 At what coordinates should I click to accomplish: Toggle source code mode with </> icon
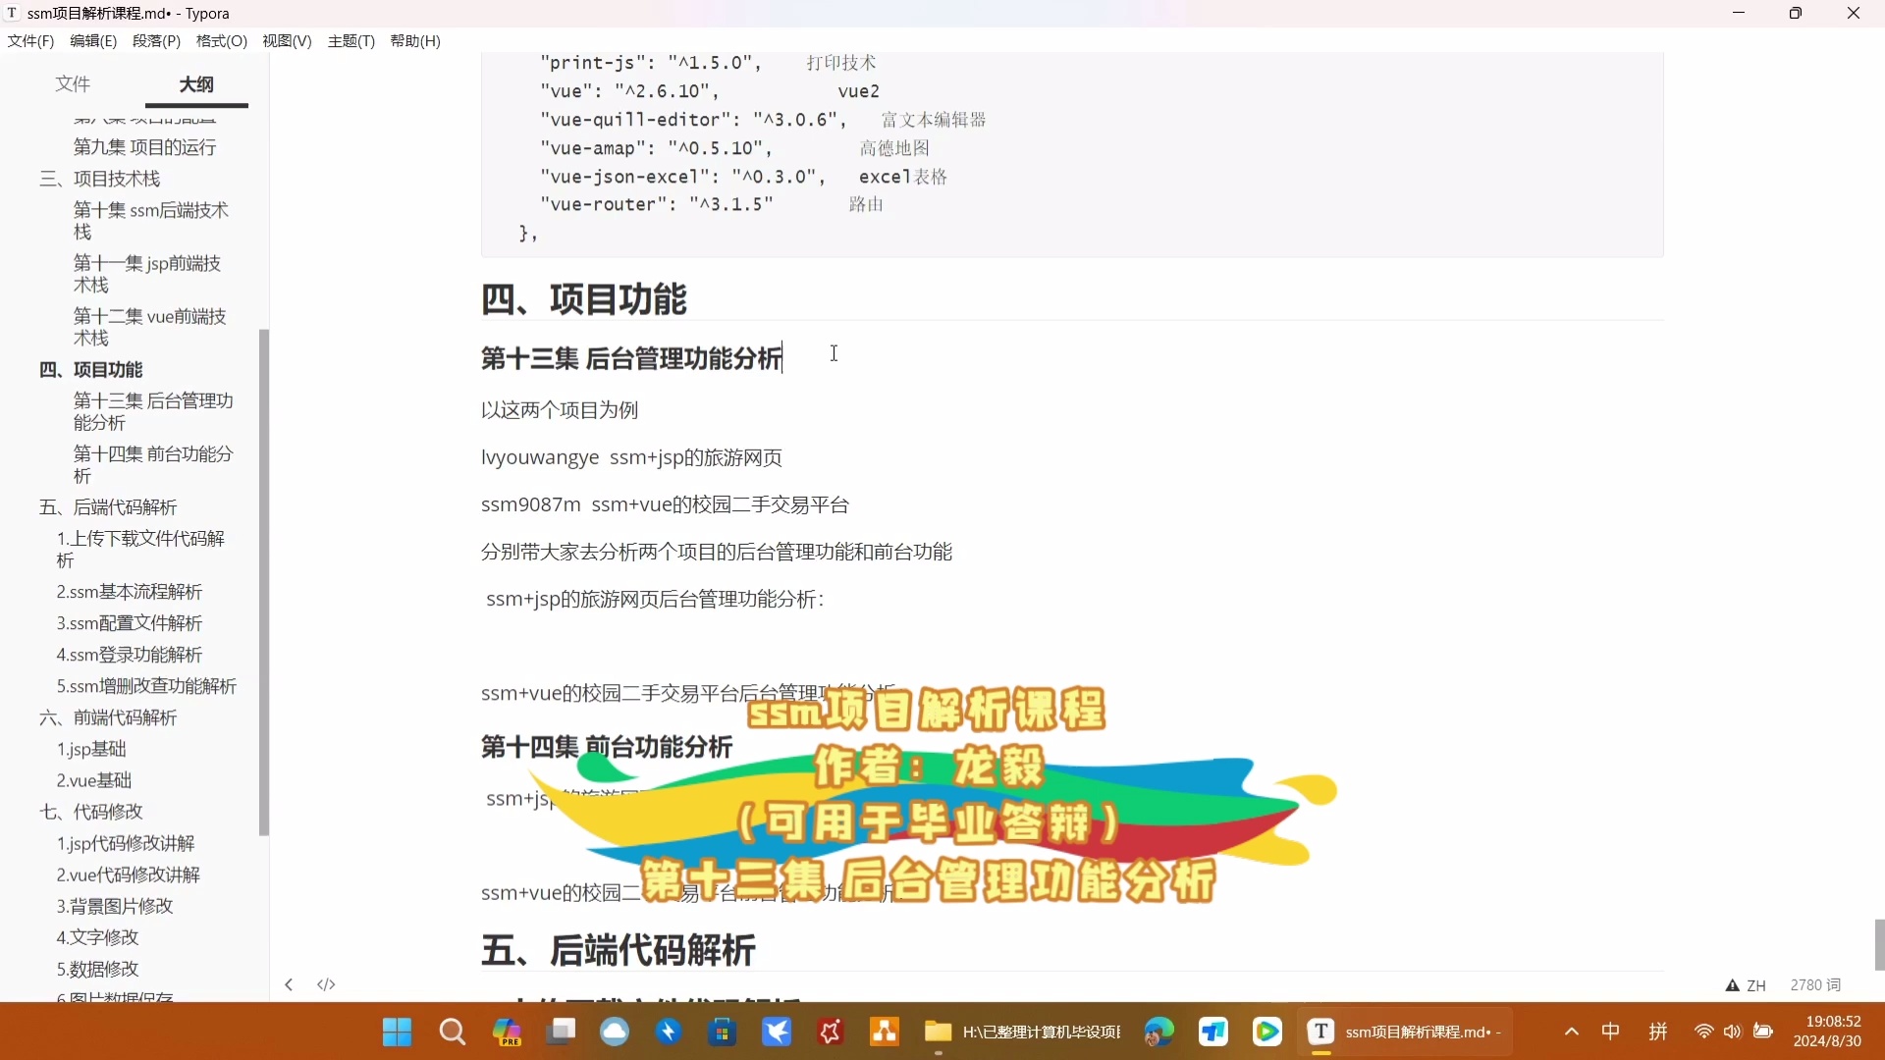coord(326,984)
